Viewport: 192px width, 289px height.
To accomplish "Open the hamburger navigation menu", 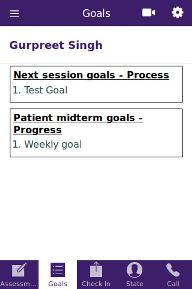I will pos(14,13).
